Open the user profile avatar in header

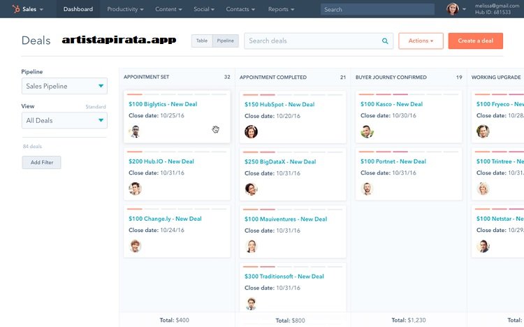tap(453, 9)
